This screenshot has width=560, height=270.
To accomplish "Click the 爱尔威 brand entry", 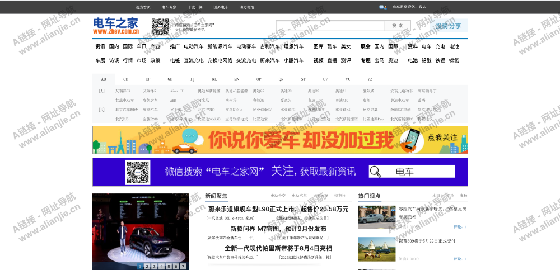I will coord(368,91).
